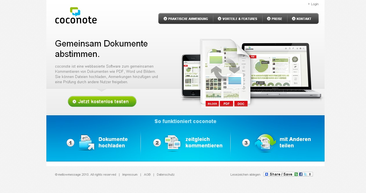Screen dimensions: 366x193
Task: Go to the PREISE menu item
Action: click(x=275, y=18)
